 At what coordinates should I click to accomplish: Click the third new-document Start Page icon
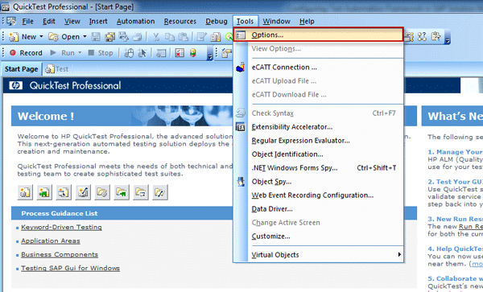tap(64, 192)
